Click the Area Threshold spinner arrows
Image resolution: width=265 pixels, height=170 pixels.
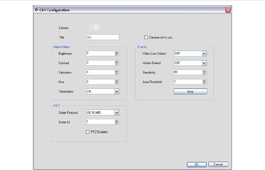click(x=204, y=82)
